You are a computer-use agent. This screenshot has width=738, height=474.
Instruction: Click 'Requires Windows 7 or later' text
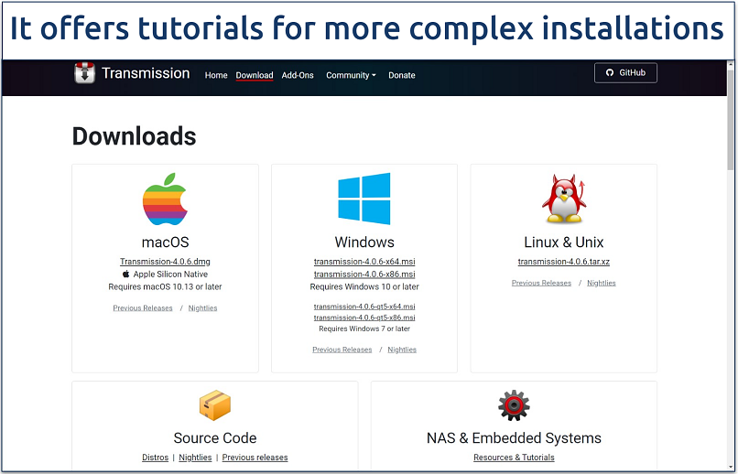coord(364,329)
